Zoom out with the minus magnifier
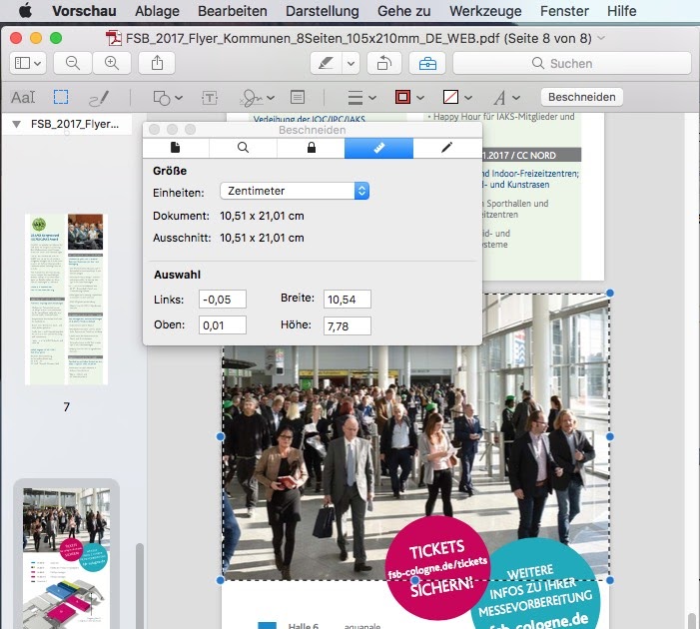 coord(73,63)
